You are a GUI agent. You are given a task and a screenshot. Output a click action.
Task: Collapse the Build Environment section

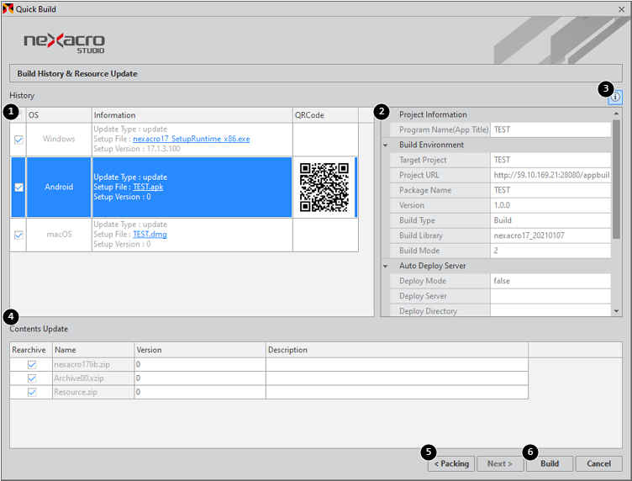pyautogui.click(x=386, y=145)
